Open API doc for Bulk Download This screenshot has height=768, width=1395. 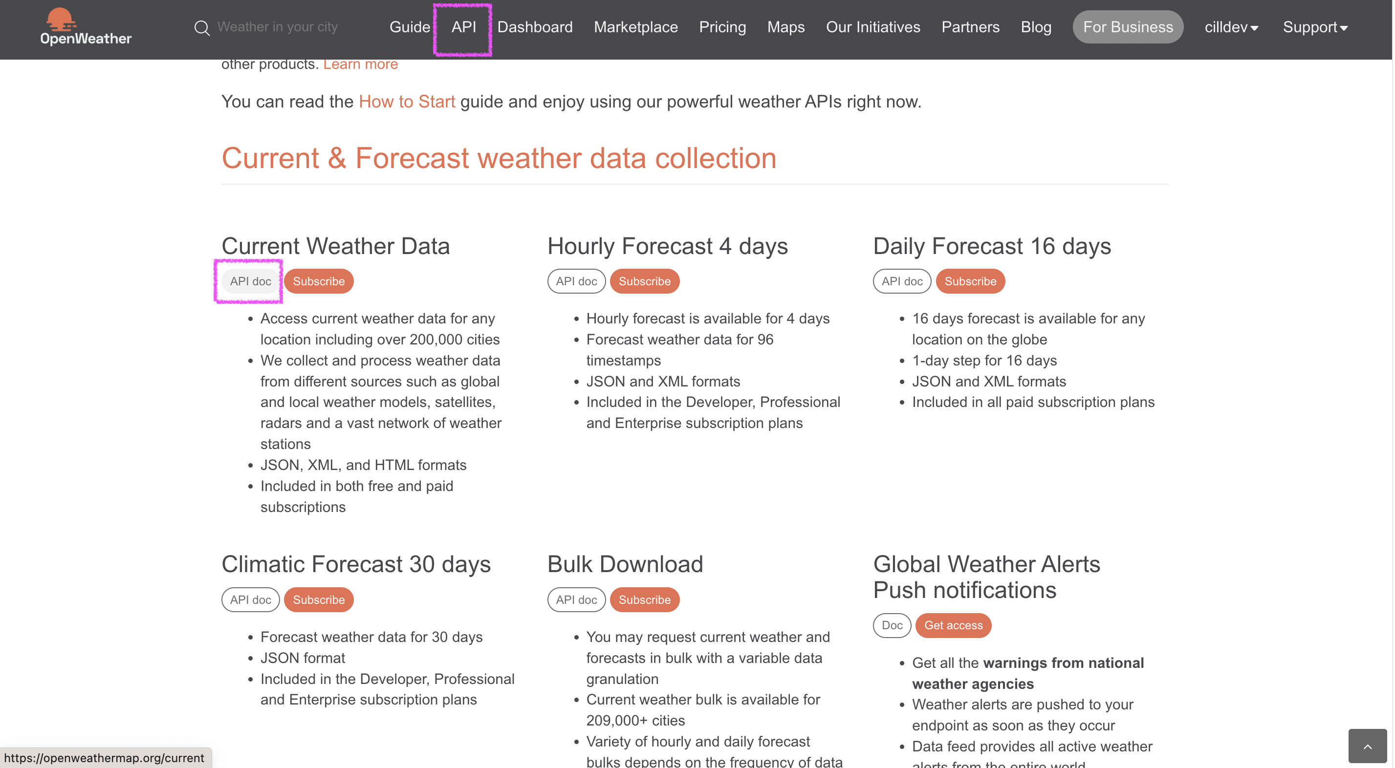[x=576, y=599]
